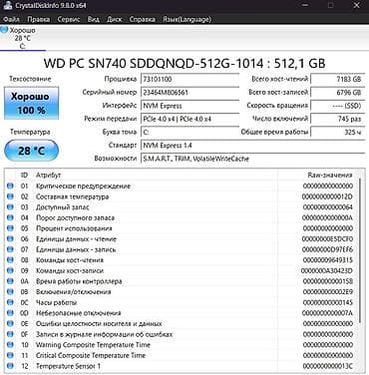The height and width of the screenshot is (375, 369).
Task: Click the Хорошо 100 % health status button
Action: point(31,103)
